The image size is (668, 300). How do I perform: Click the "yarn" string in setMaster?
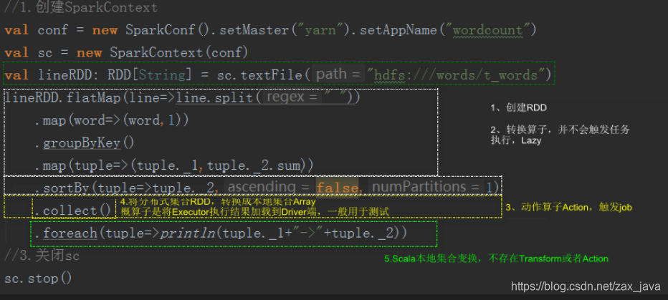pos(319,30)
